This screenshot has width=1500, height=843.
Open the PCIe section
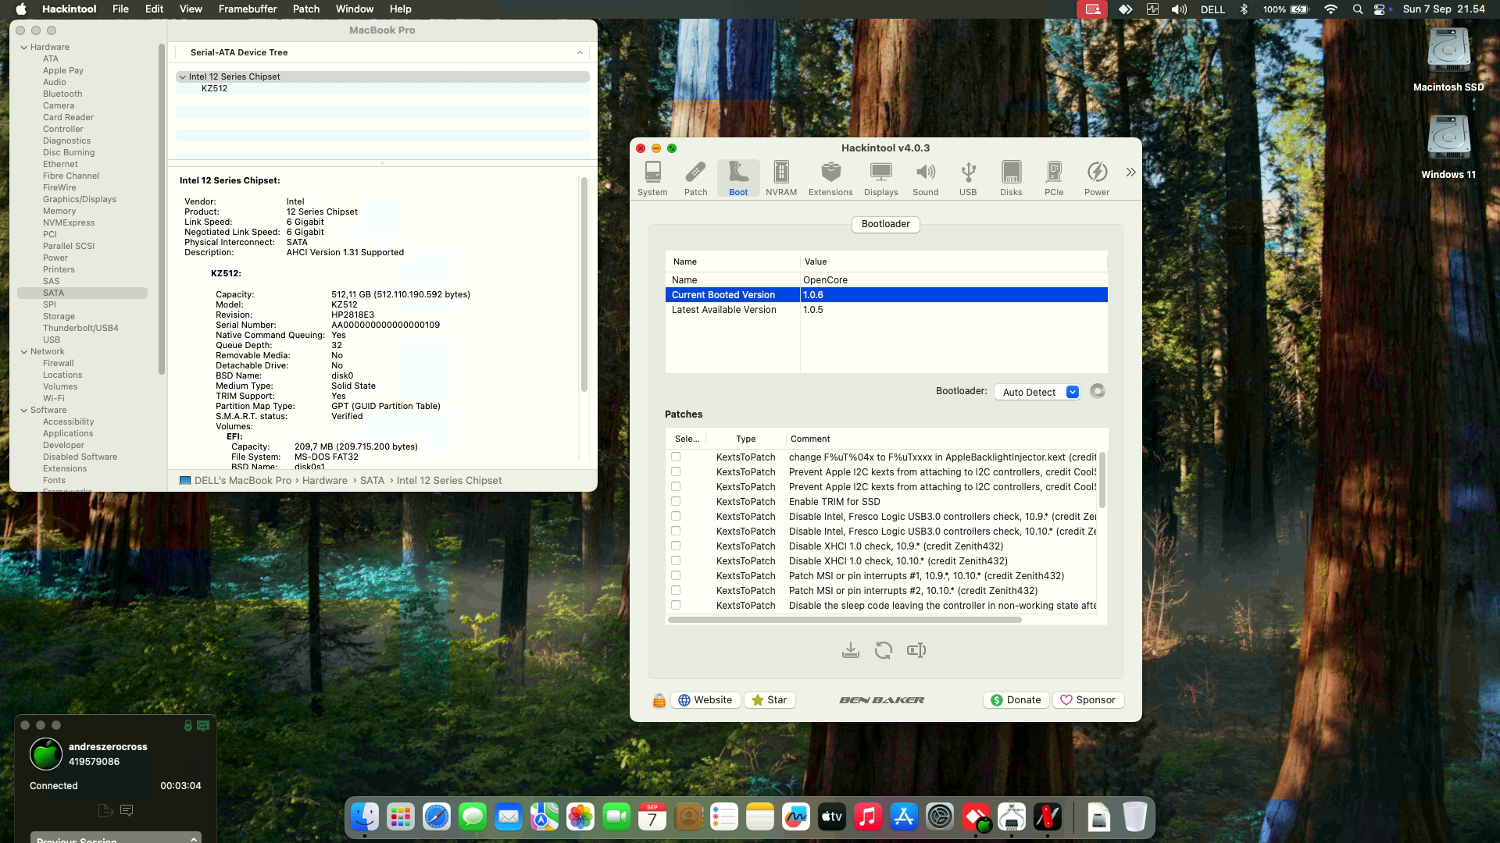[x=1054, y=178]
